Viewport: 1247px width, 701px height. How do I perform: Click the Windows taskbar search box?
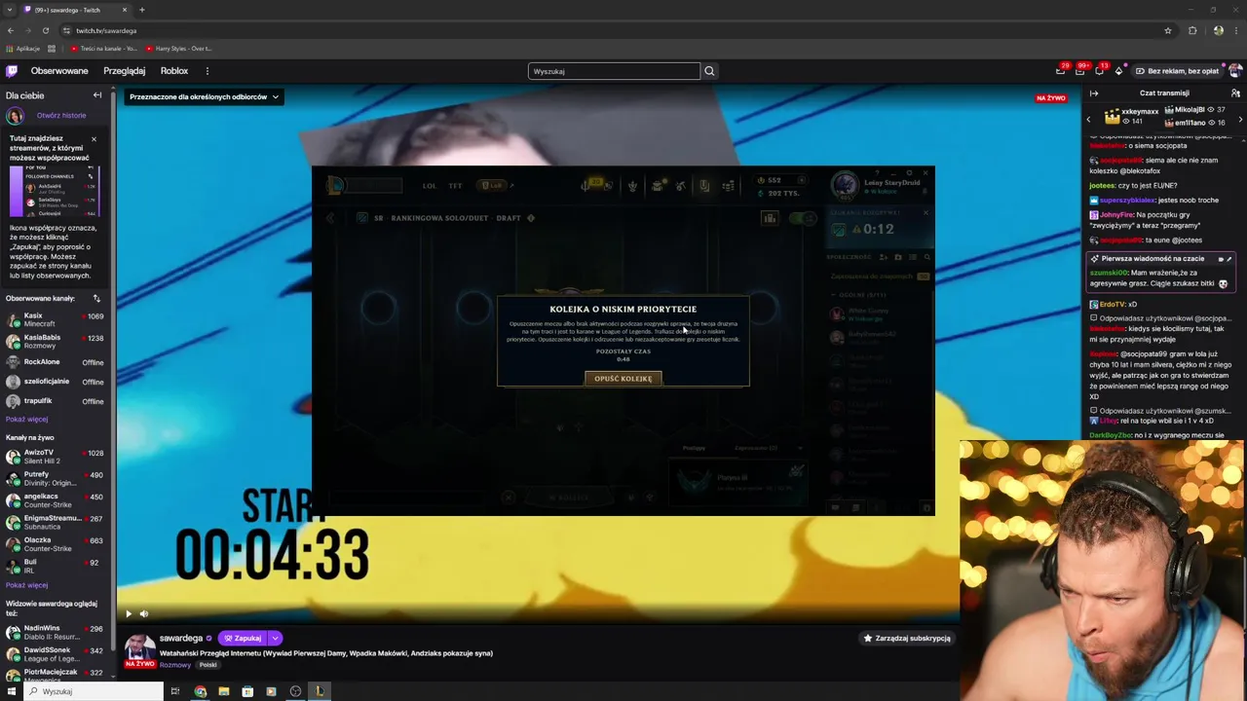(94, 691)
